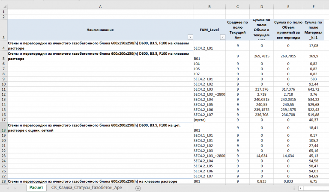Select column D header

pyautogui.click(x=261, y=7)
